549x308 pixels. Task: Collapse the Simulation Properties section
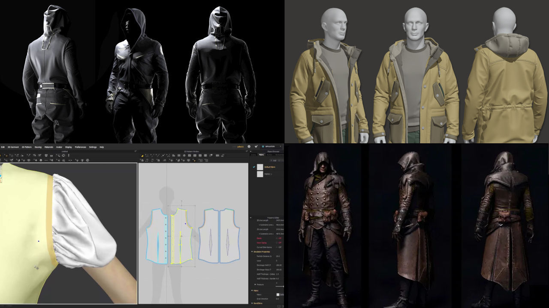(252, 252)
